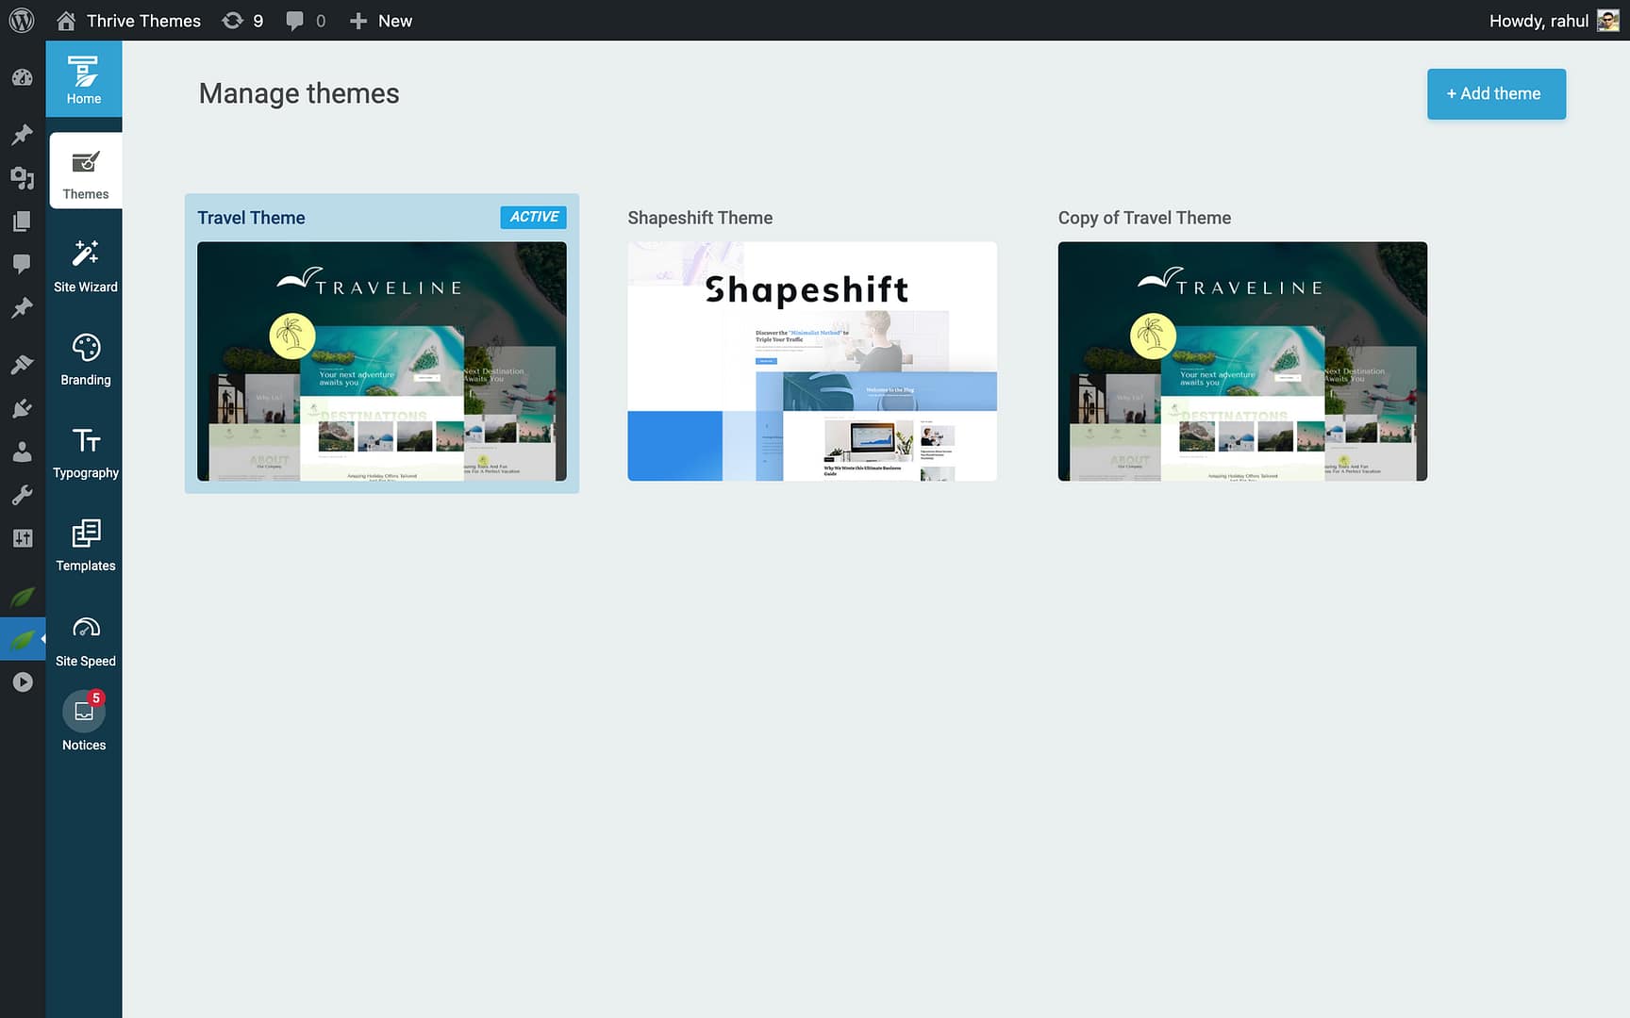Viewport: 1630px width, 1018px height.
Task: Open the Users icon in the sidebar
Action: coord(22,451)
